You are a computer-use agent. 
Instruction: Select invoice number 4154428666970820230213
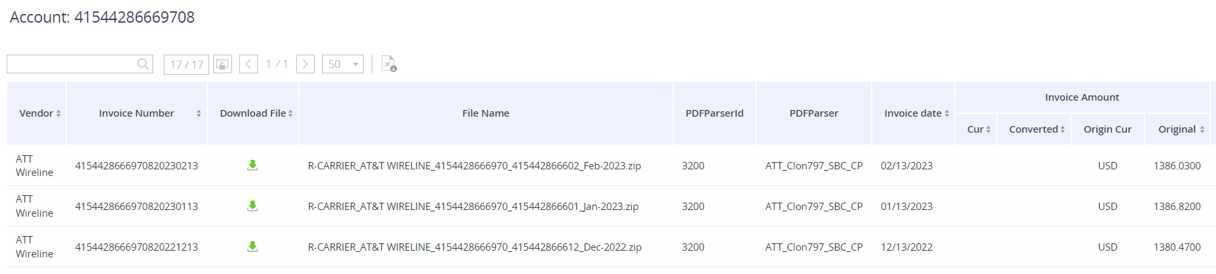[x=136, y=165]
